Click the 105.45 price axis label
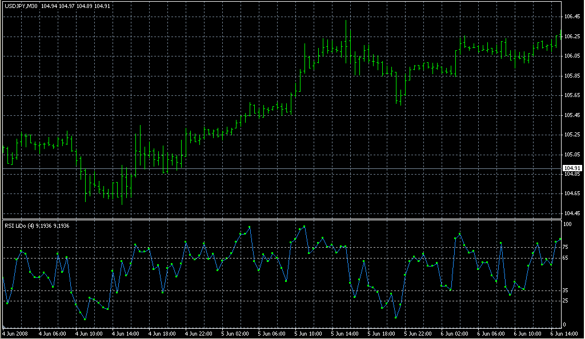 pos(572,115)
